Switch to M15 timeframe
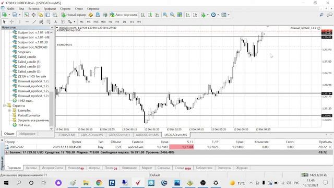Viewport: 334px width, 188px height. point(96,22)
